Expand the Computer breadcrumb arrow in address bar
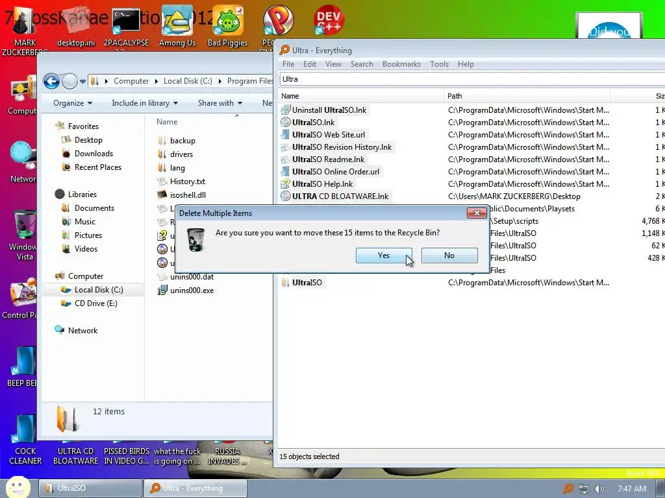Viewport: 665px width, 498px height. 156,81
